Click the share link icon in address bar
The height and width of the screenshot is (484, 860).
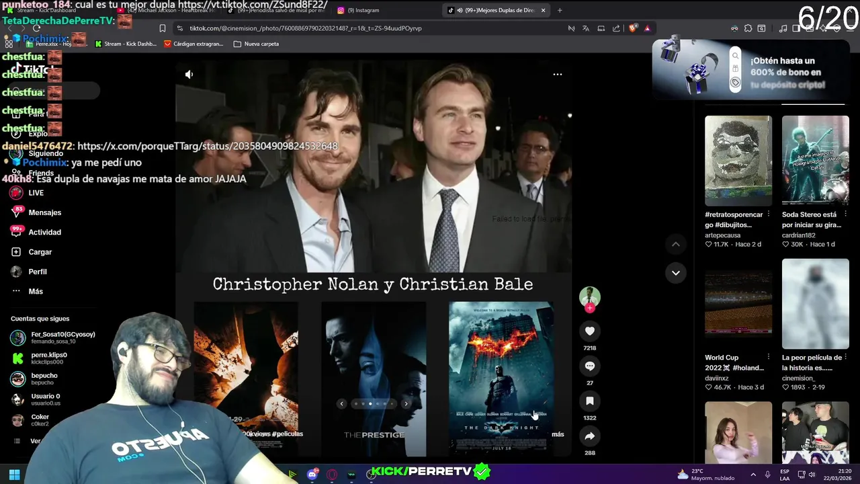tap(616, 28)
